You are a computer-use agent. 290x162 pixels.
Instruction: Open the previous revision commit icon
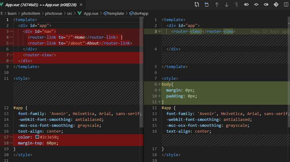[x=246, y=5]
